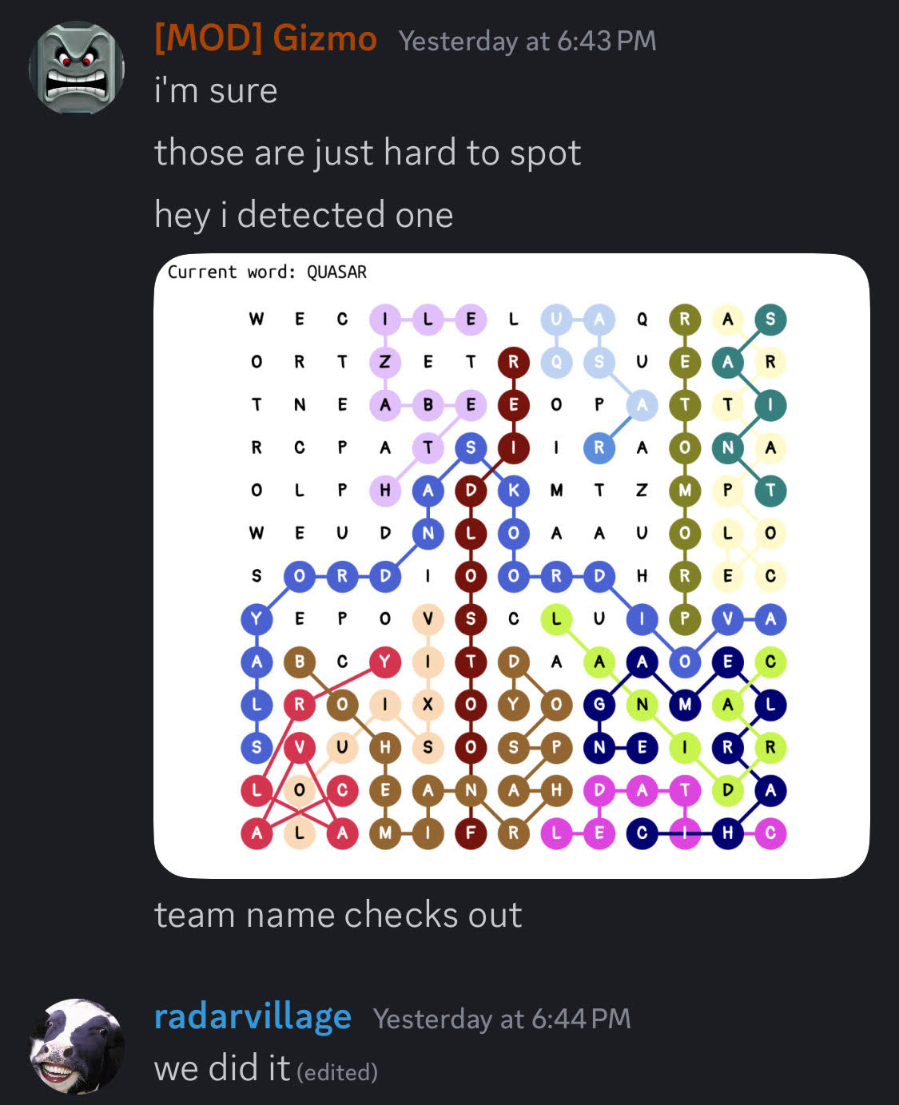The width and height of the screenshot is (899, 1105).
Task: Click the 'Yesterday at 6:43 PM' timestamp
Action: tap(527, 41)
